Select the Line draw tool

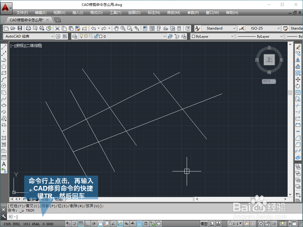coord(4,47)
